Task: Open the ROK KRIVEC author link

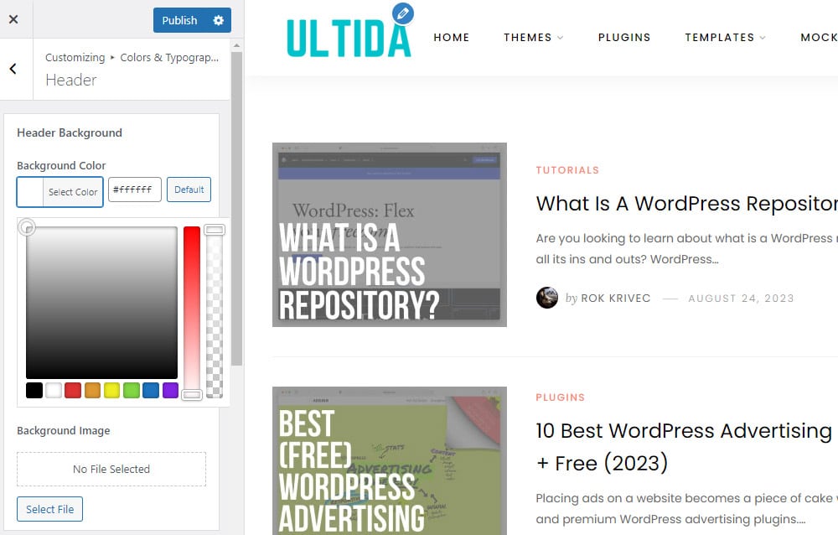Action: point(616,298)
